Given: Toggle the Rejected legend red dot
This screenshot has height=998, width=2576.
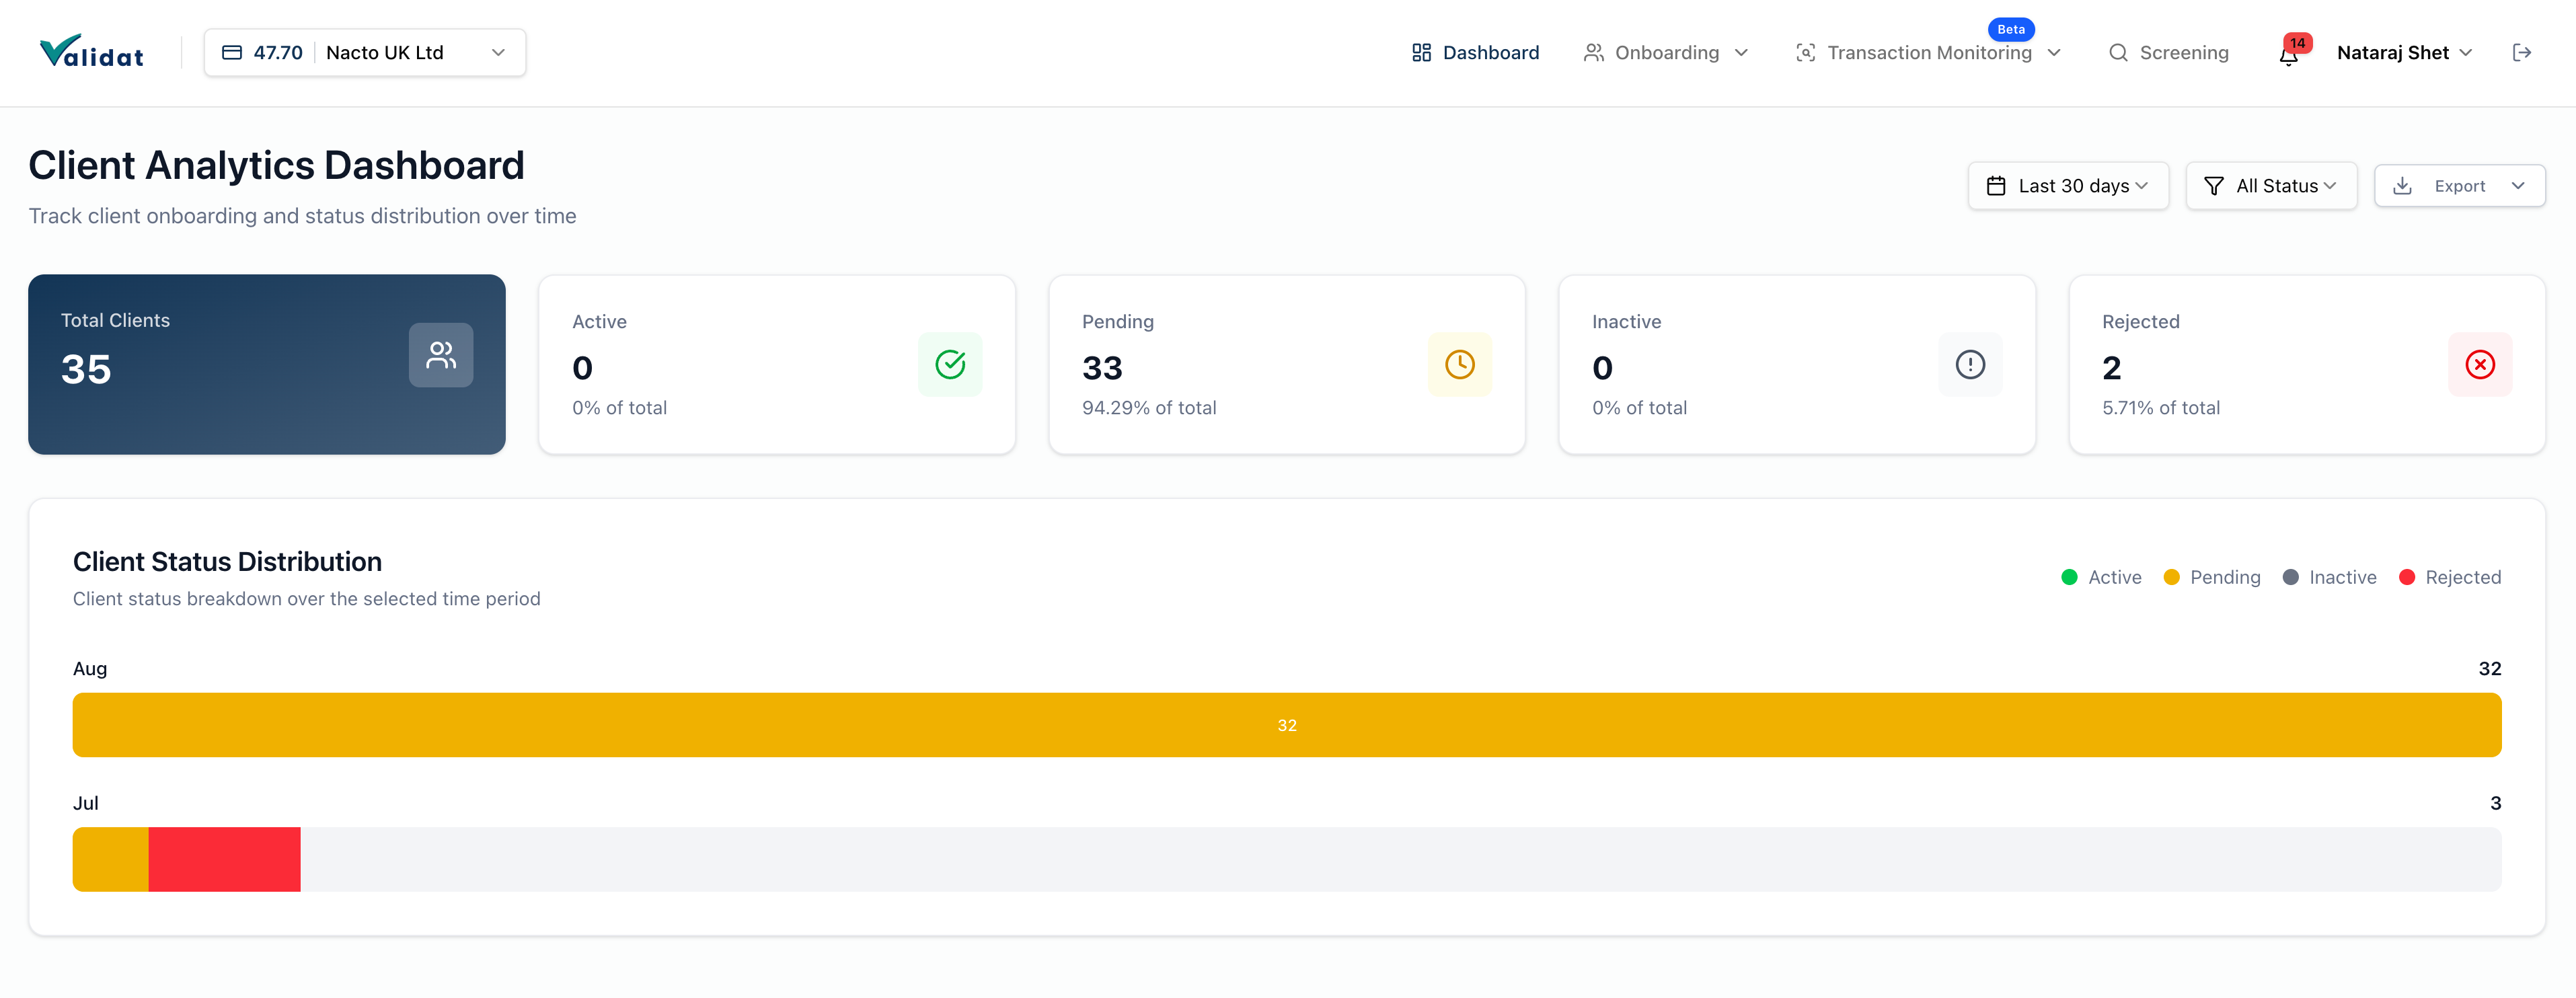Looking at the screenshot, I should [x=2407, y=578].
